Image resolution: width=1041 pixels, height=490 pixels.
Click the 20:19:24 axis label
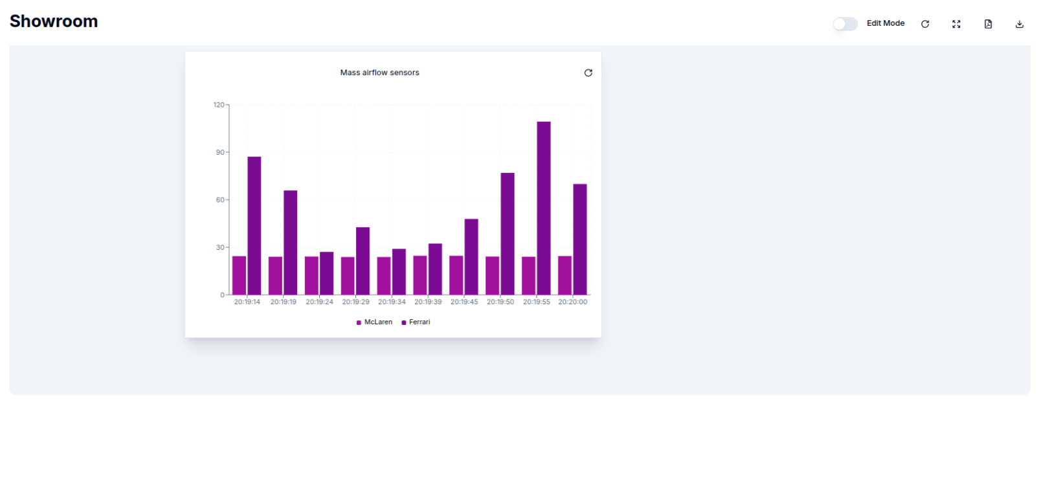click(x=320, y=302)
